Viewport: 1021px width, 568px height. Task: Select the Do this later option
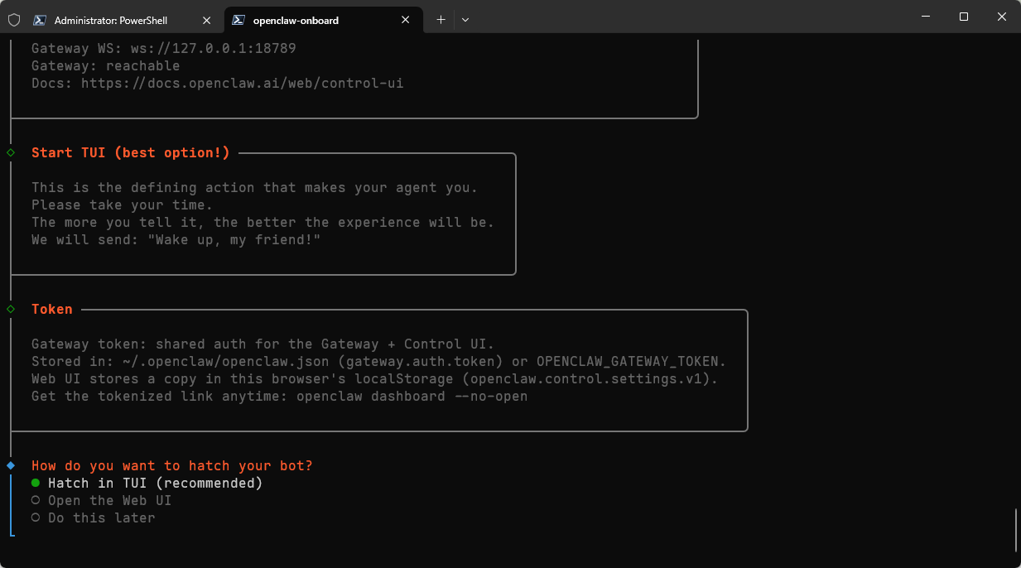[x=93, y=517]
